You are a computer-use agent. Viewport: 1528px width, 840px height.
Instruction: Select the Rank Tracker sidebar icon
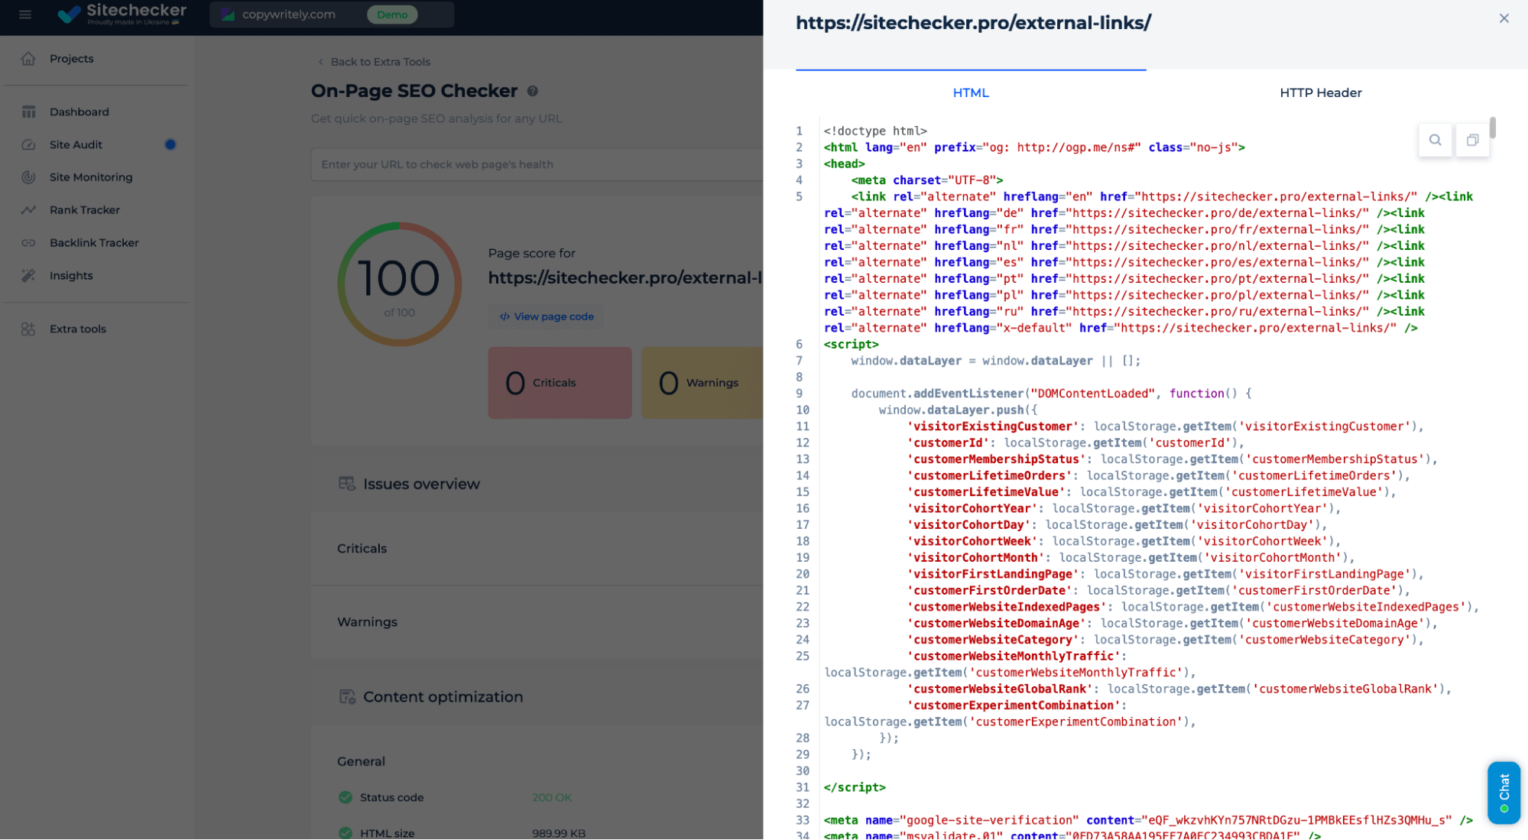(28, 209)
